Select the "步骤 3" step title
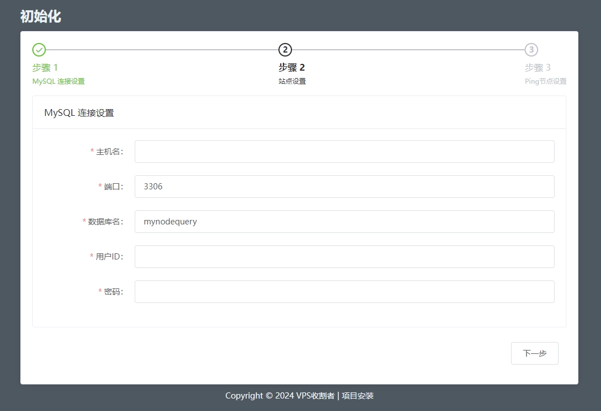This screenshot has width=601, height=411. 537,67
